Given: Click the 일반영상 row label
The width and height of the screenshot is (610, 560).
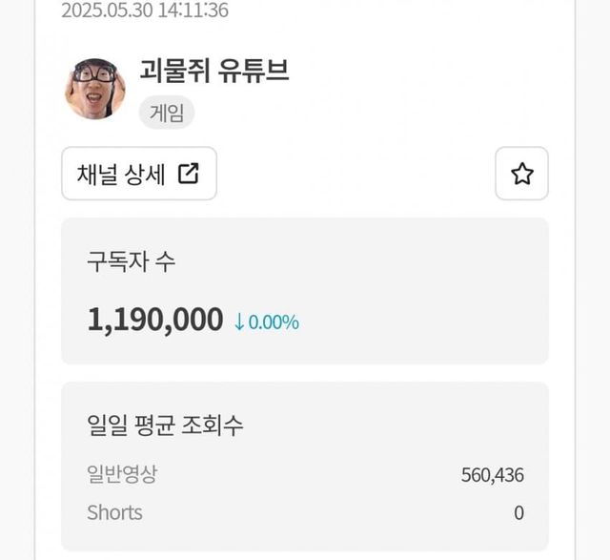Looking at the screenshot, I should [121, 475].
